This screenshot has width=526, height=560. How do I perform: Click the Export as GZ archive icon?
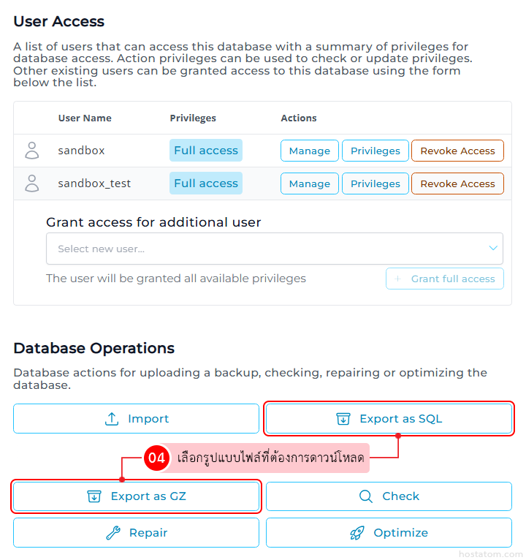pos(94,496)
